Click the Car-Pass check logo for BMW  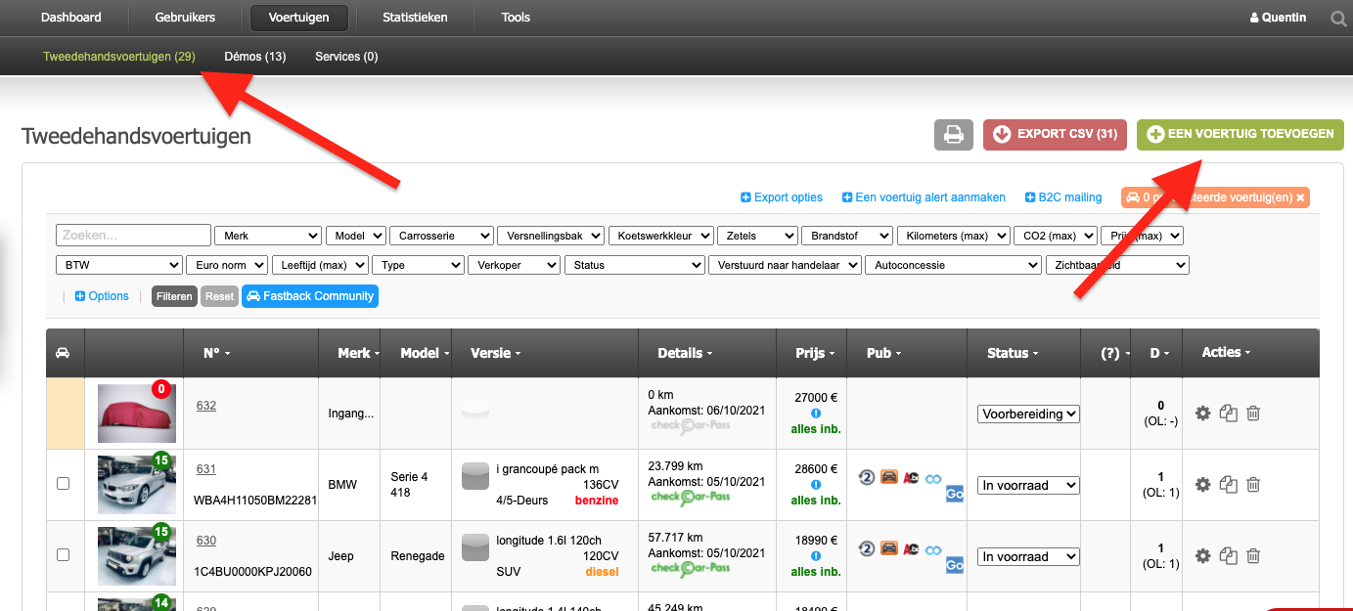click(x=691, y=498)
